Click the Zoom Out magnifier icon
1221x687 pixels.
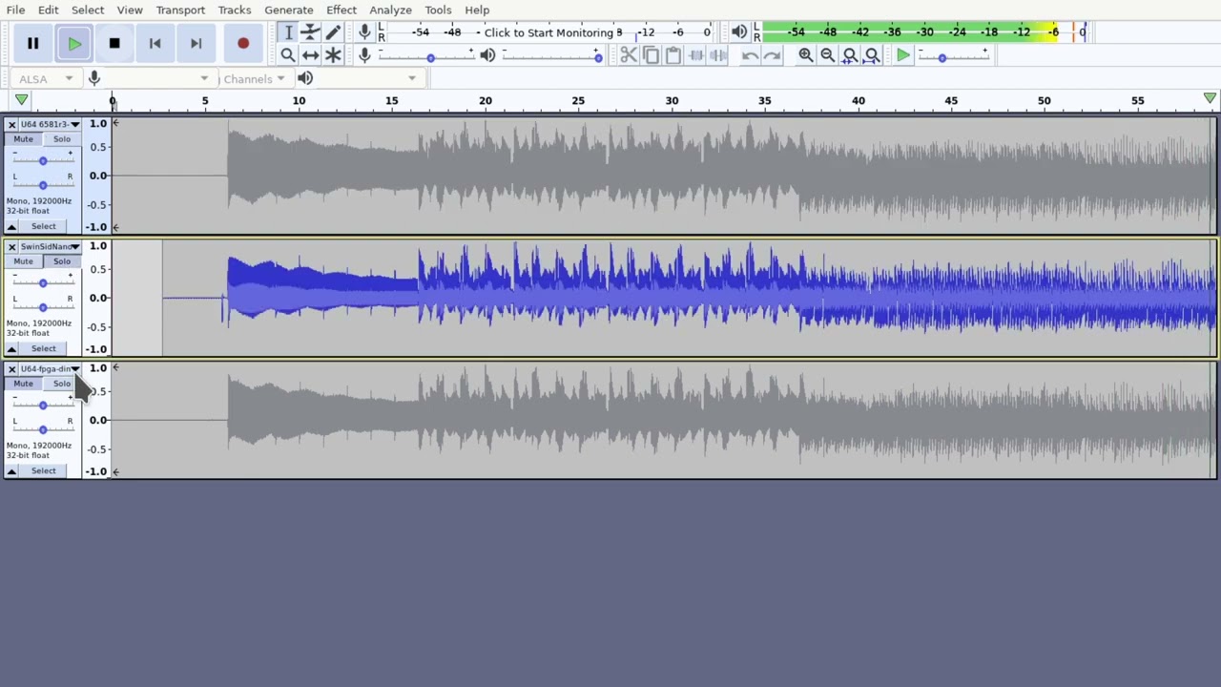click(x=827, y=55)
